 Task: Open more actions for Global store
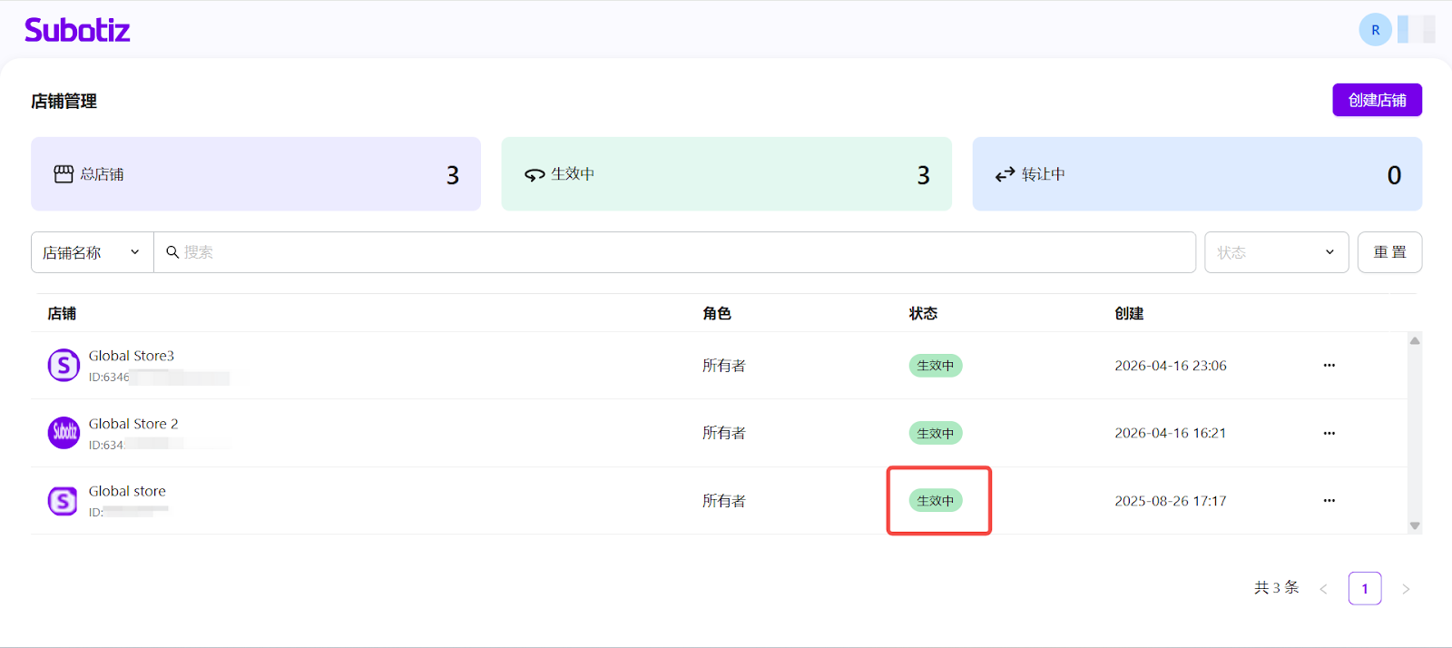coord(1329,501)
